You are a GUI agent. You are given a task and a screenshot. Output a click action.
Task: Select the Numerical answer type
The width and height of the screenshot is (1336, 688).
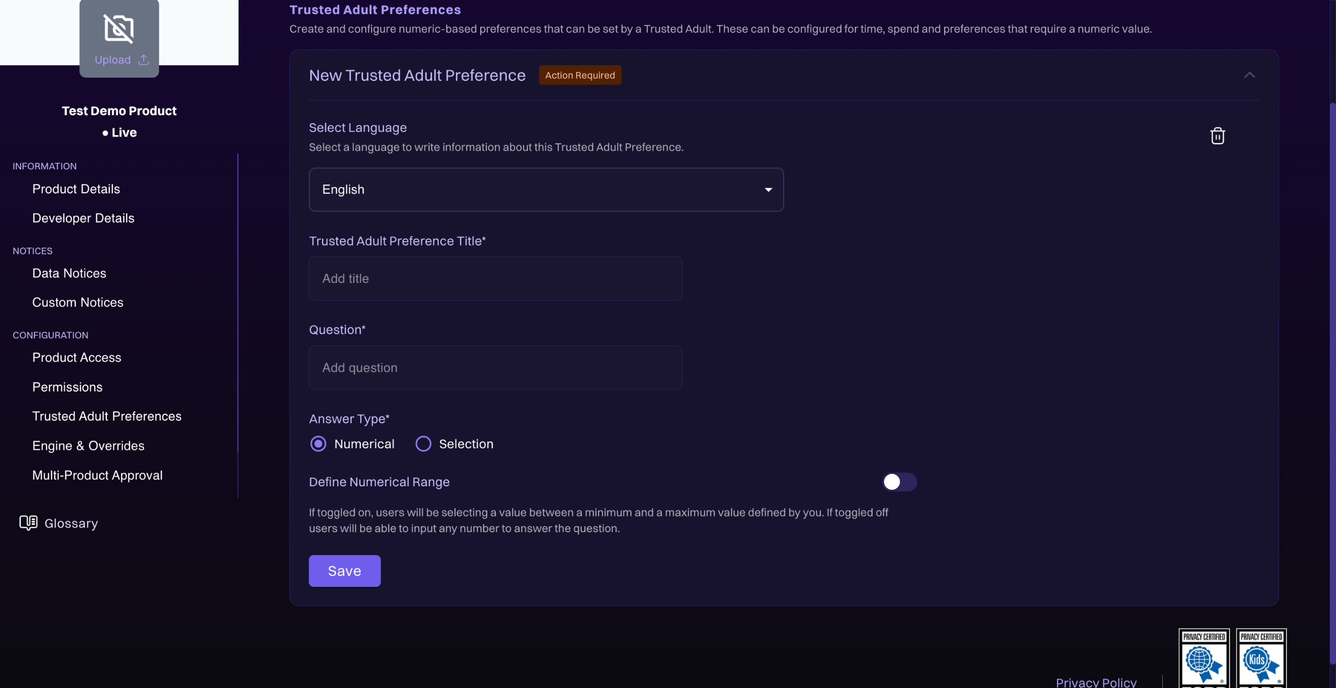(x=318, y=444)
